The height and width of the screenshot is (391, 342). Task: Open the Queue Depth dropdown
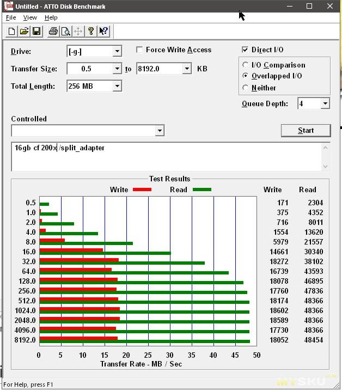pos(325,103)
